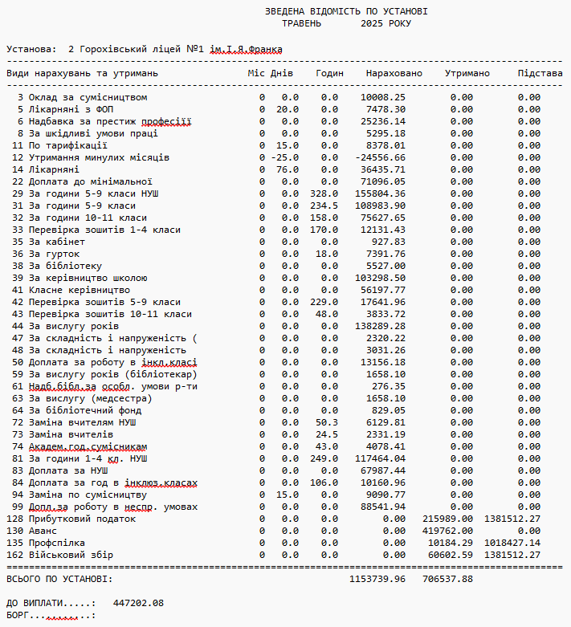The height and width of the screenshot is (627, 571).
Task: Click the "Види нарахувань та утримань" header
Action: tap(83, 73)
